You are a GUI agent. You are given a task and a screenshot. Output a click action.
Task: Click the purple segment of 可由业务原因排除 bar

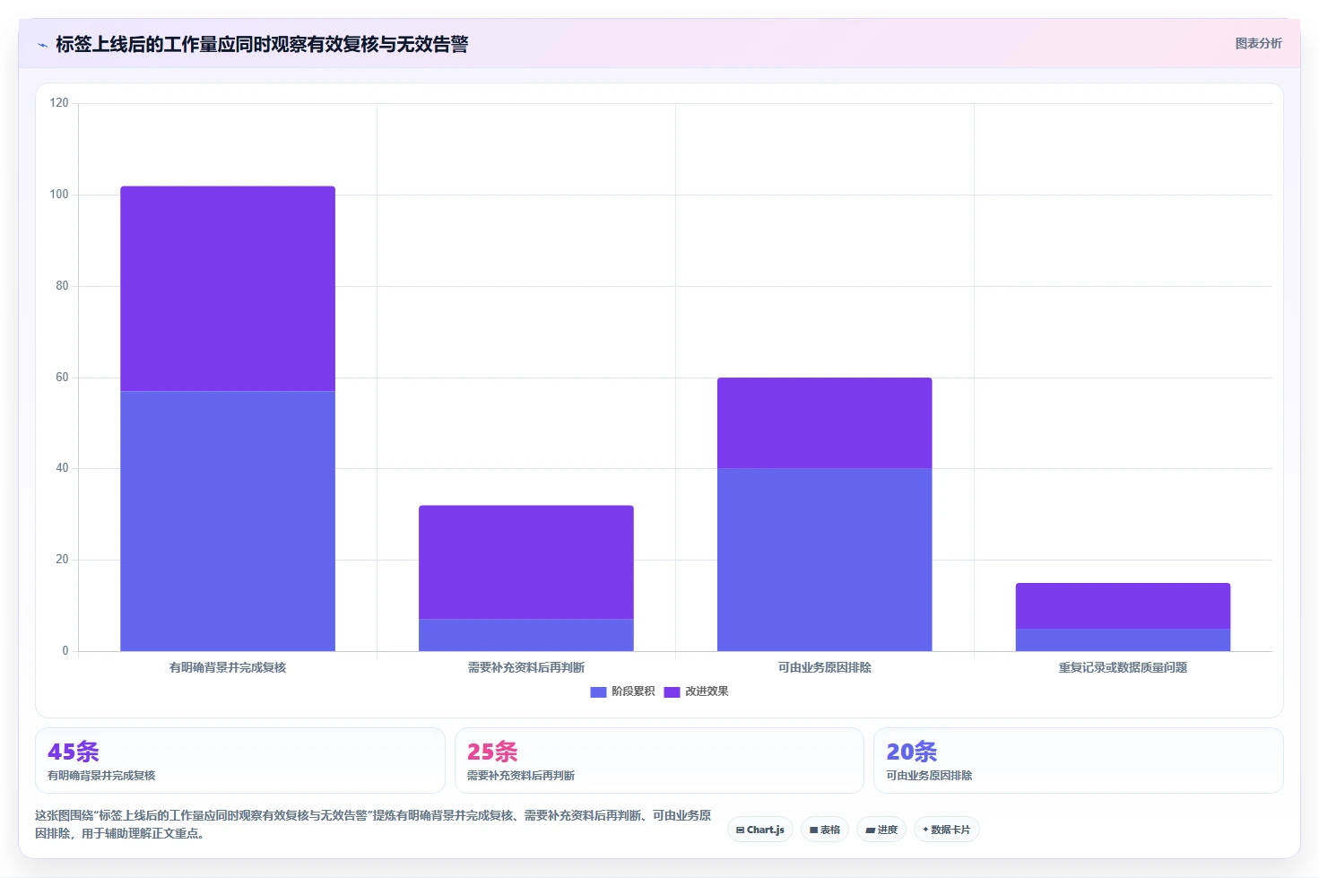(x=825, y=423)
